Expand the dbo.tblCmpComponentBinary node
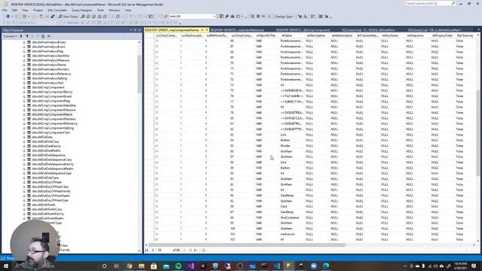The image size is (482, 271). click(x=24, y=92)
